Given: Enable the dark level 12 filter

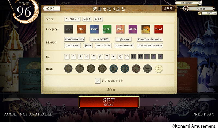Looking at the screenshot, I should (140, 57).
